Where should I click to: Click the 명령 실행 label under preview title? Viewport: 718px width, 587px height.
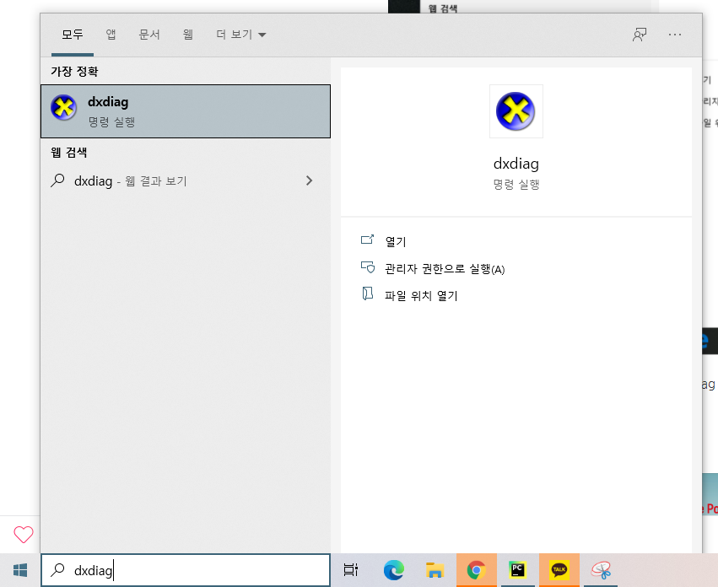tap(516, 185)
